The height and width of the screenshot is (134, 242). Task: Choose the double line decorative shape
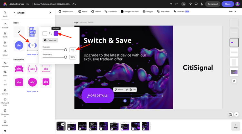pyautogui.click(x=46, y=69)
